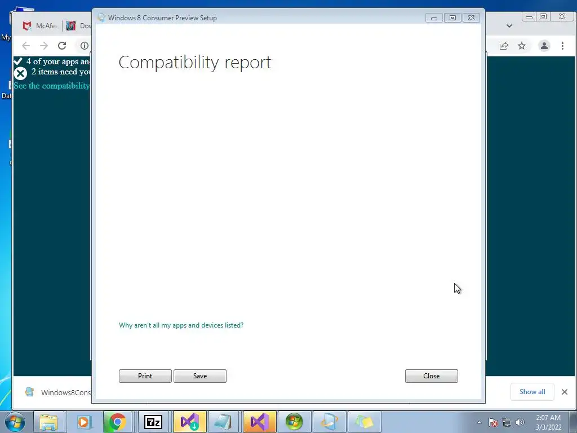Open the network tray icon
Viewport: 577px width, 433px height.
pyautogui.click(x=507, y=422)
